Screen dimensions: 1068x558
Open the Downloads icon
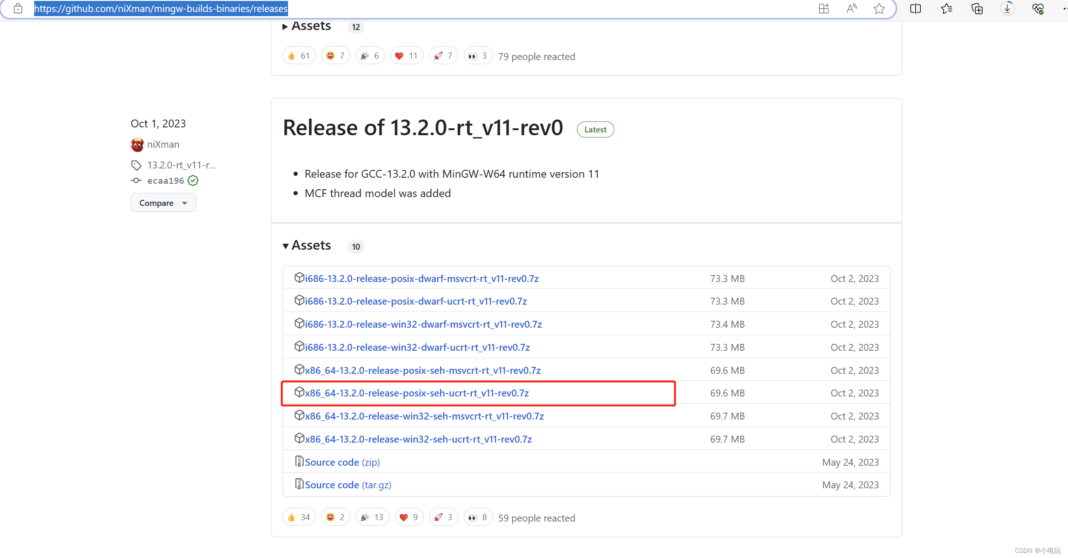(x=1008, y=9)
